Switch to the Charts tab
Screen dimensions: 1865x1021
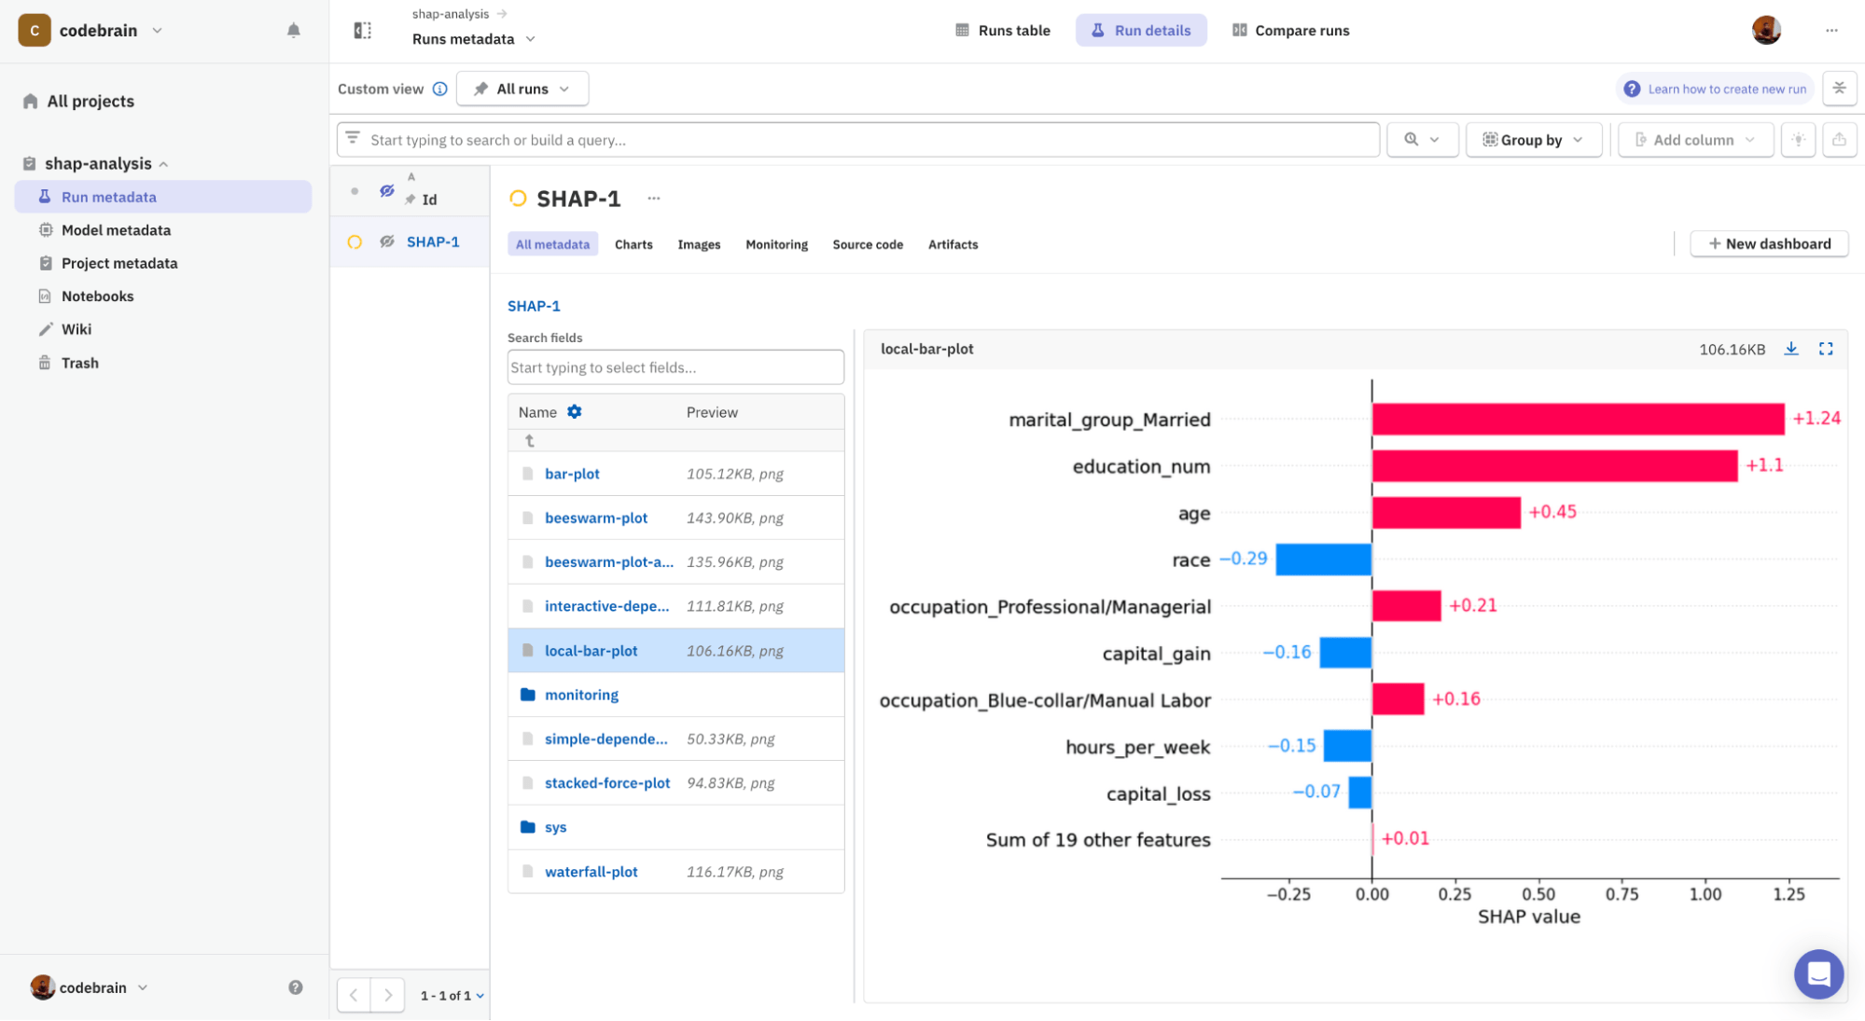(633, 244)
